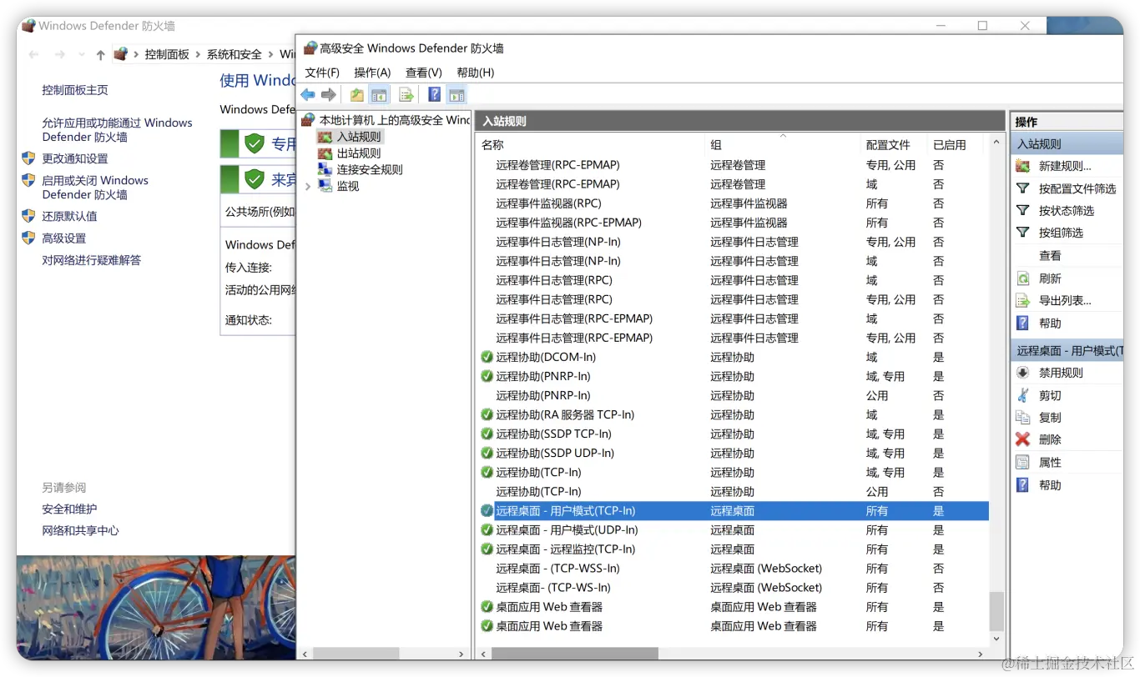Viewport: 1140px width, 677px height.
Task: Open the 文件(F) menu
Action: (322, 73)
